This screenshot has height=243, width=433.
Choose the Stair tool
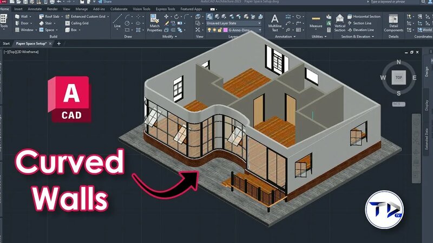click(45, 23)
